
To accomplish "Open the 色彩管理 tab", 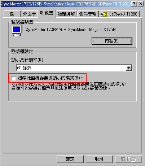I will pyautogui.click(x=88, y=14).
